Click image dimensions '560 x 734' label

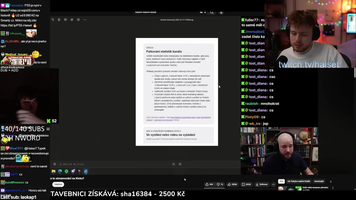point(67,164)
